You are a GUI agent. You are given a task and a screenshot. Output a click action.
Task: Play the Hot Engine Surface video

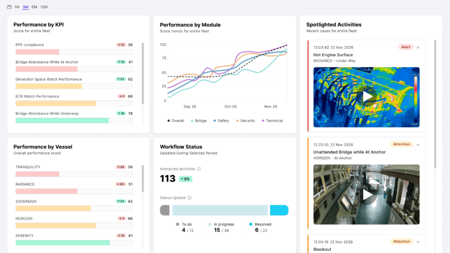point(367,97)
